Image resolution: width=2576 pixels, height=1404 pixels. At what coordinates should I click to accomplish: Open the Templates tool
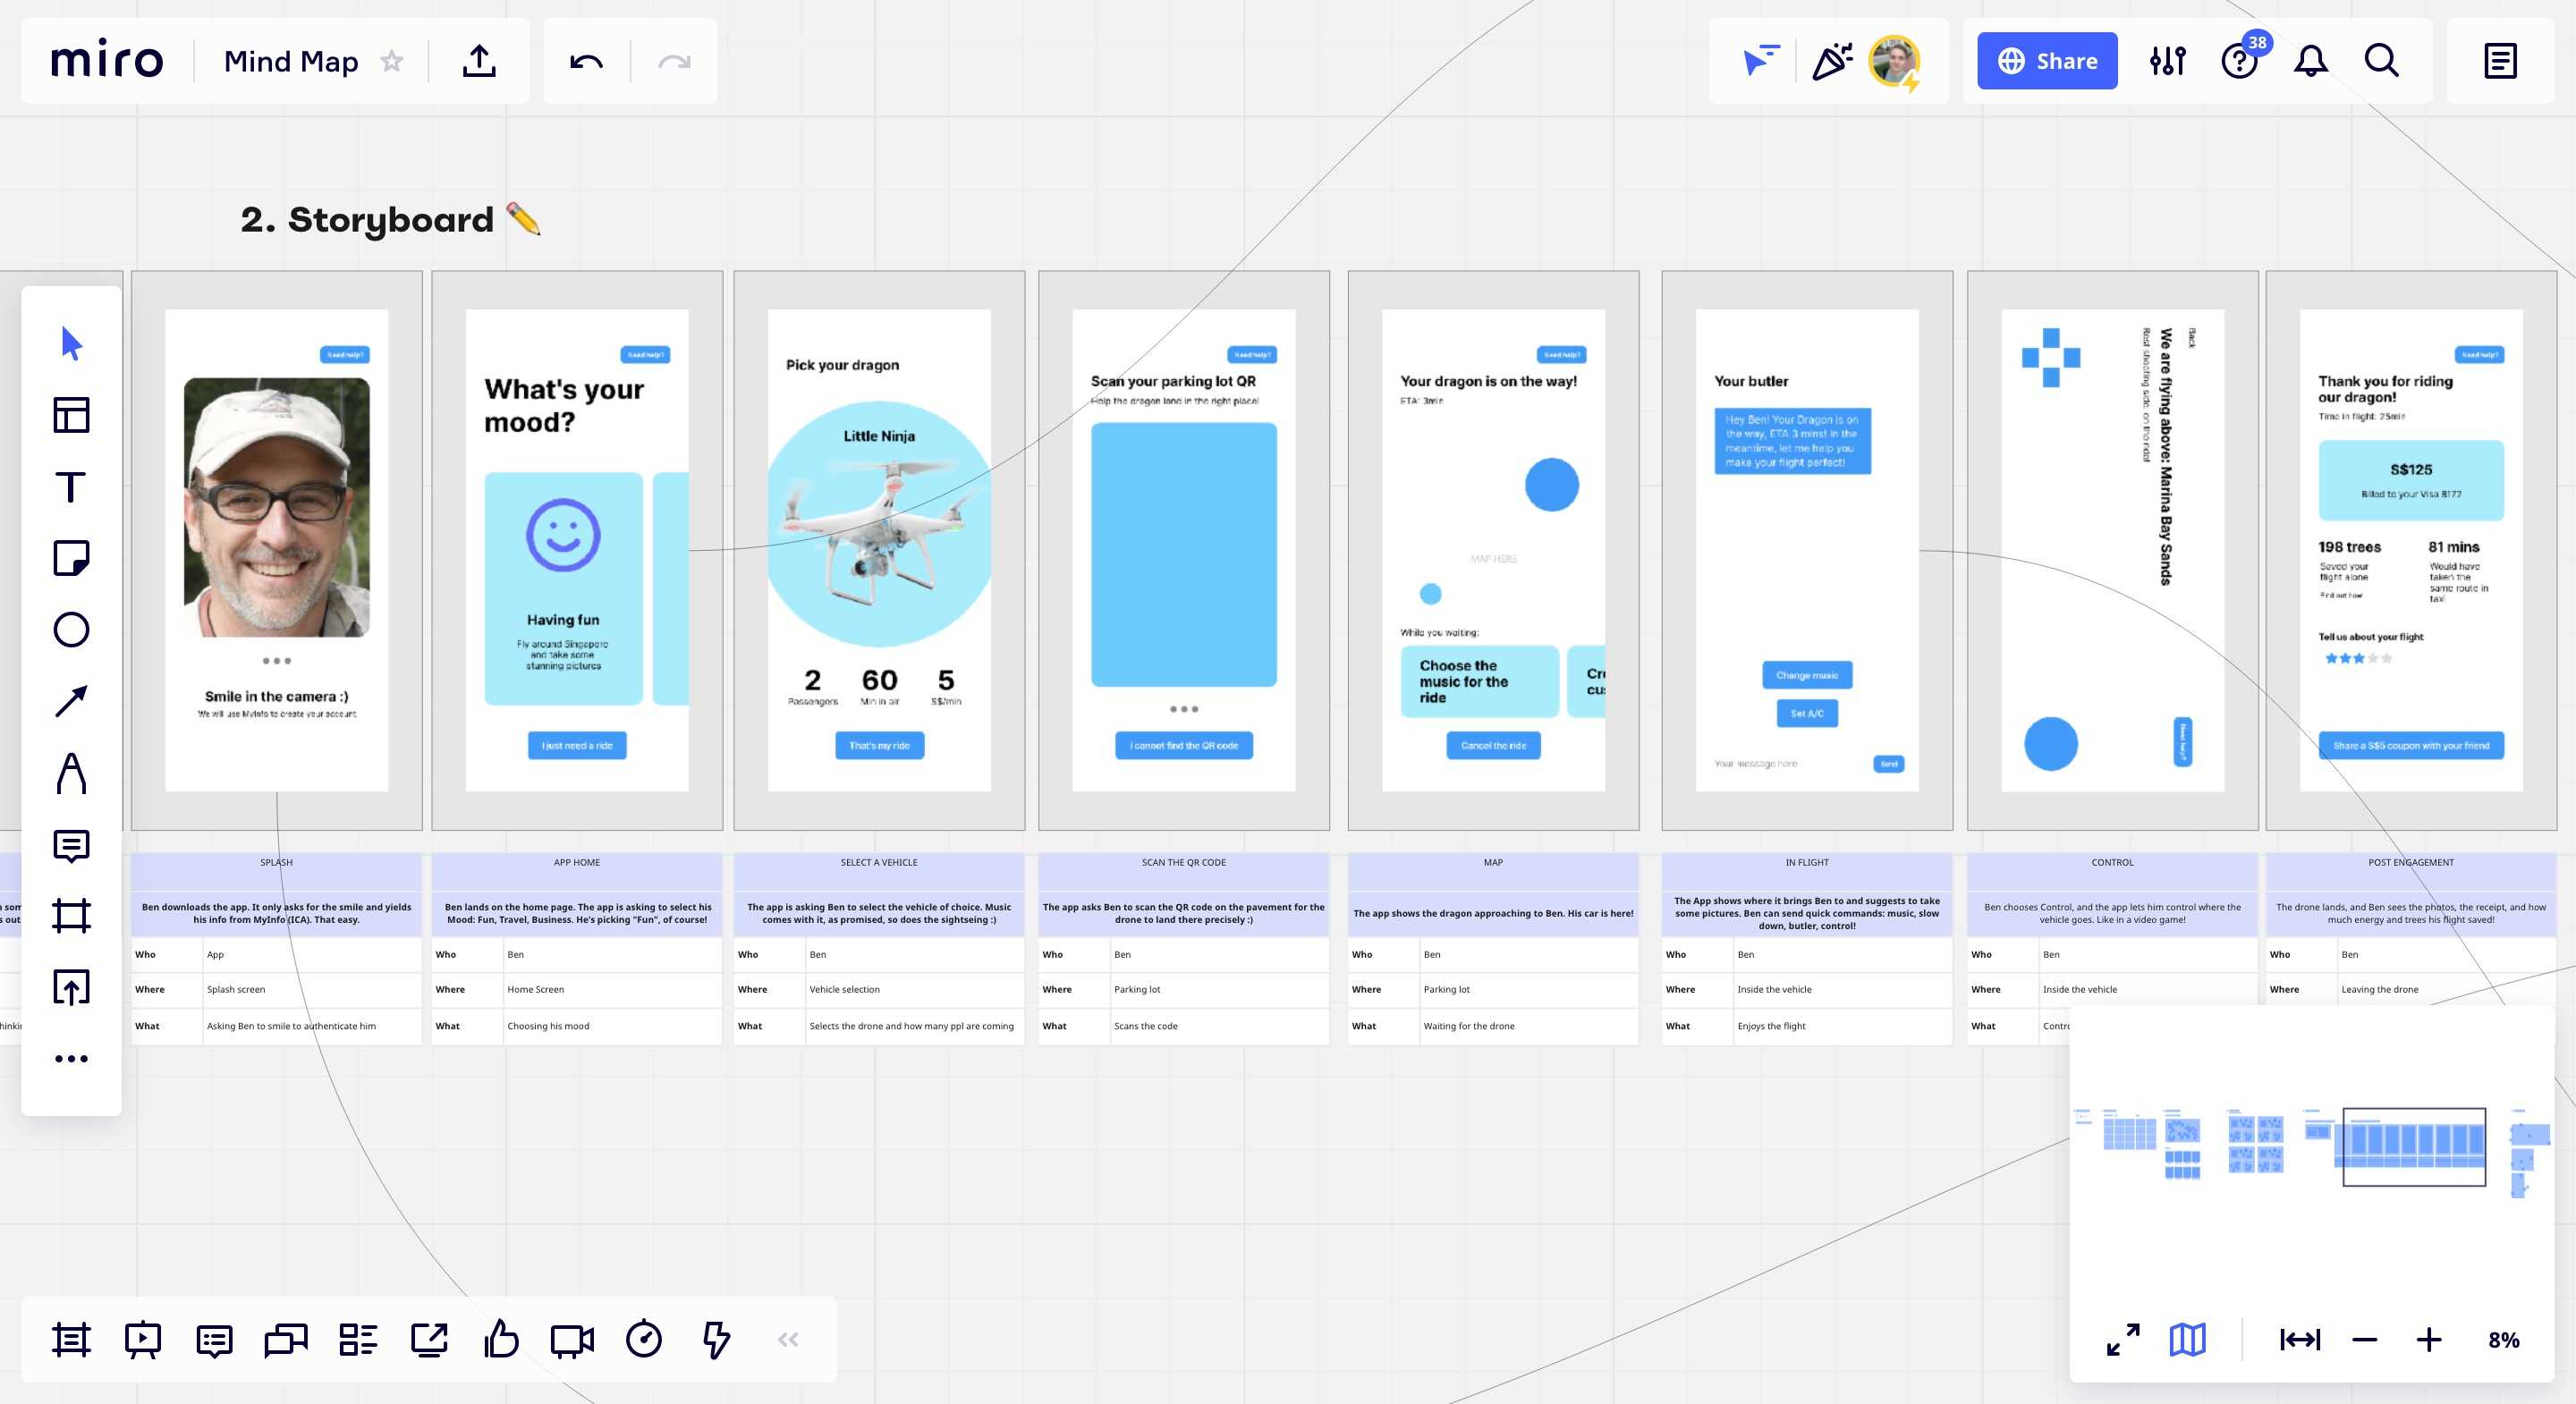(x=71, y=415)
